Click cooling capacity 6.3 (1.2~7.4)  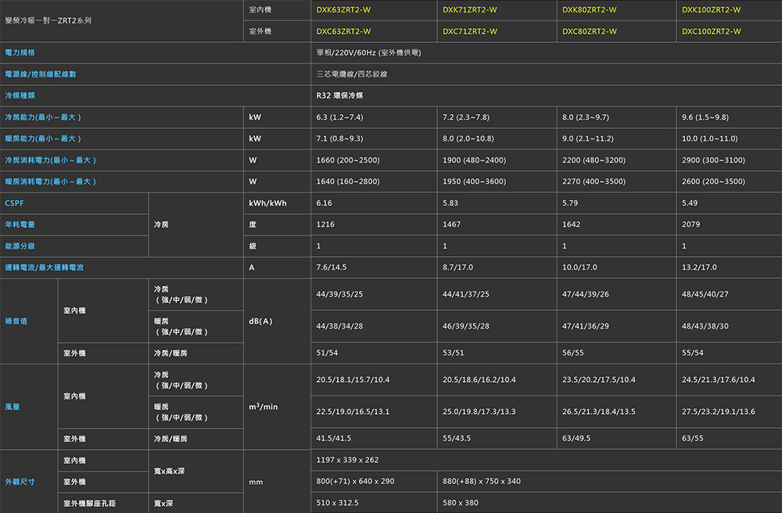(x=339, y=118)
